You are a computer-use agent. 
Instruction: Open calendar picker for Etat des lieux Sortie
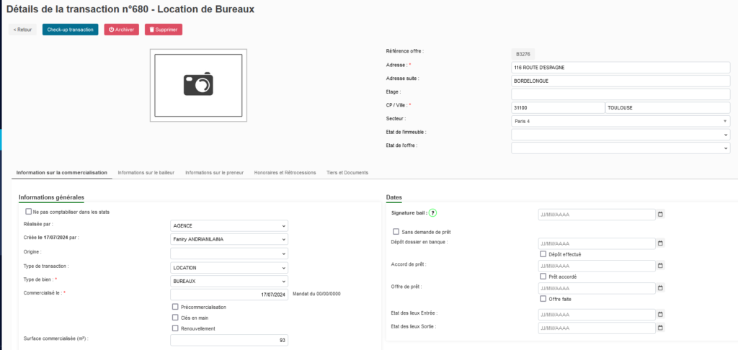tap(660, 328)
